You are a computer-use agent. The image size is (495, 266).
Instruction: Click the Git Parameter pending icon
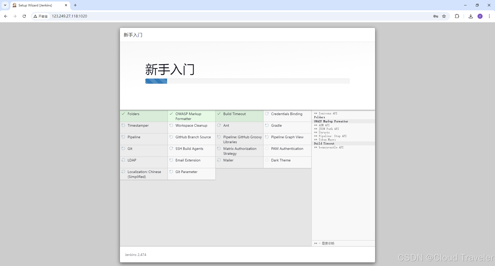tap(171, 171)
